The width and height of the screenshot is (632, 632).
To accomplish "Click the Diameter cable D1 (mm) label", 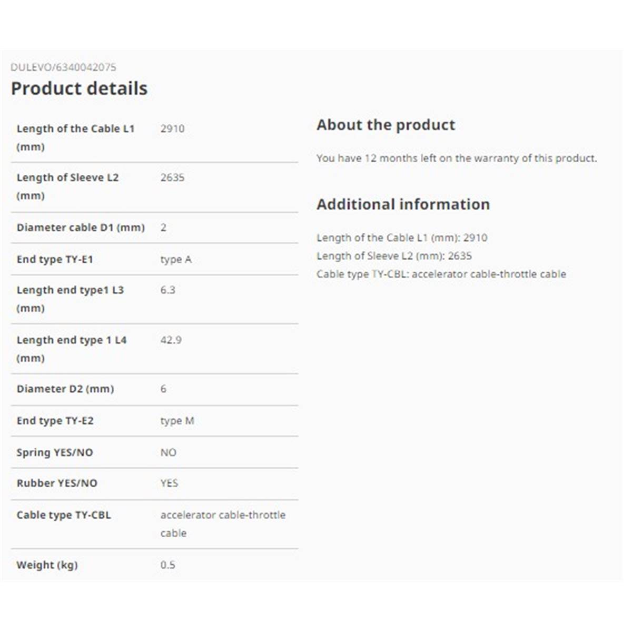I will (81, 228).
